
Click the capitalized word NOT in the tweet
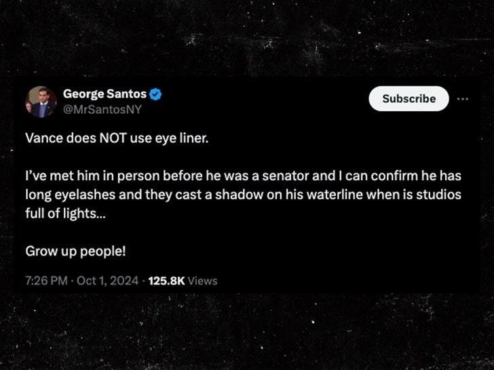pyautogui.click(x=103, y=138)
